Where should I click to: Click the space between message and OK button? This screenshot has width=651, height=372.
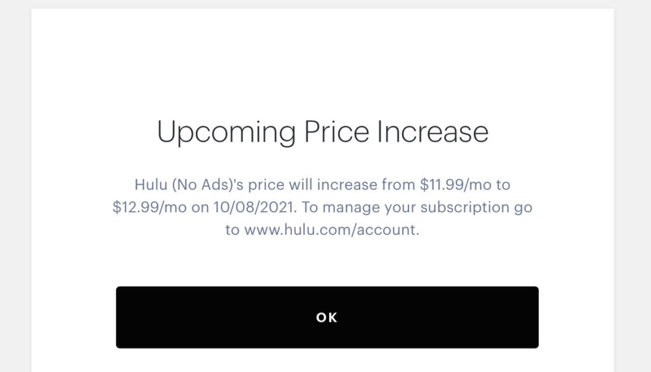(x=325, y=263)
